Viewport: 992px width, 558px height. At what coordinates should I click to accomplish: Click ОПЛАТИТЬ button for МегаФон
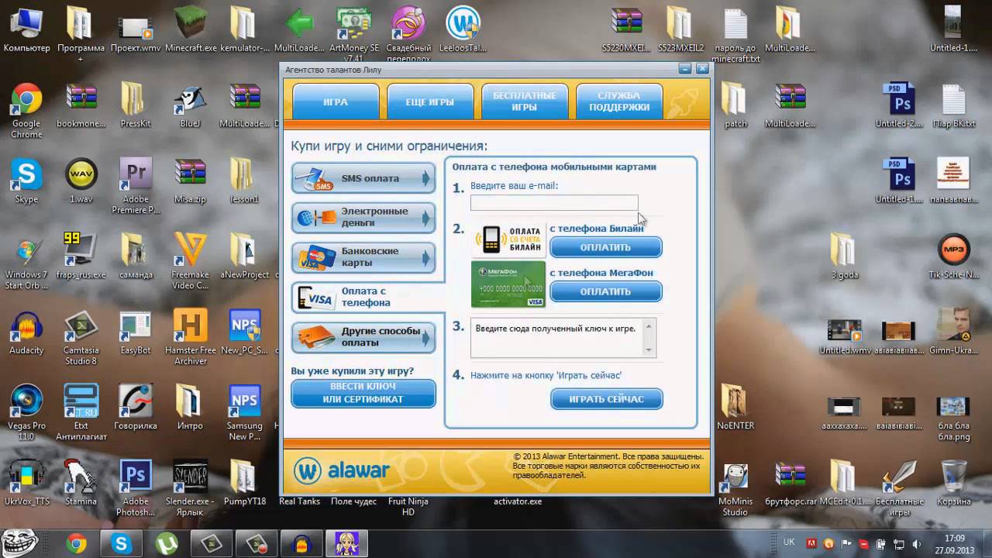[606, 291]
